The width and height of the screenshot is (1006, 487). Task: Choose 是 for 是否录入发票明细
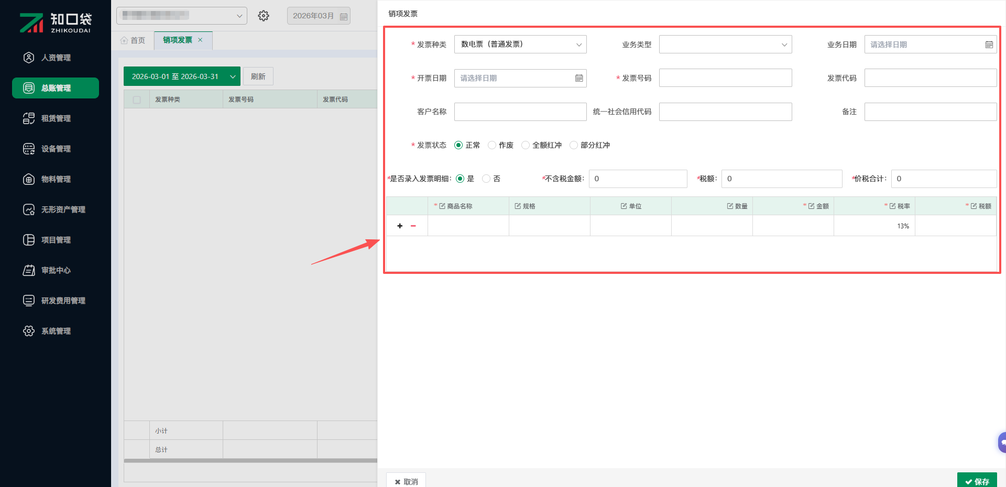pos(460,179)
